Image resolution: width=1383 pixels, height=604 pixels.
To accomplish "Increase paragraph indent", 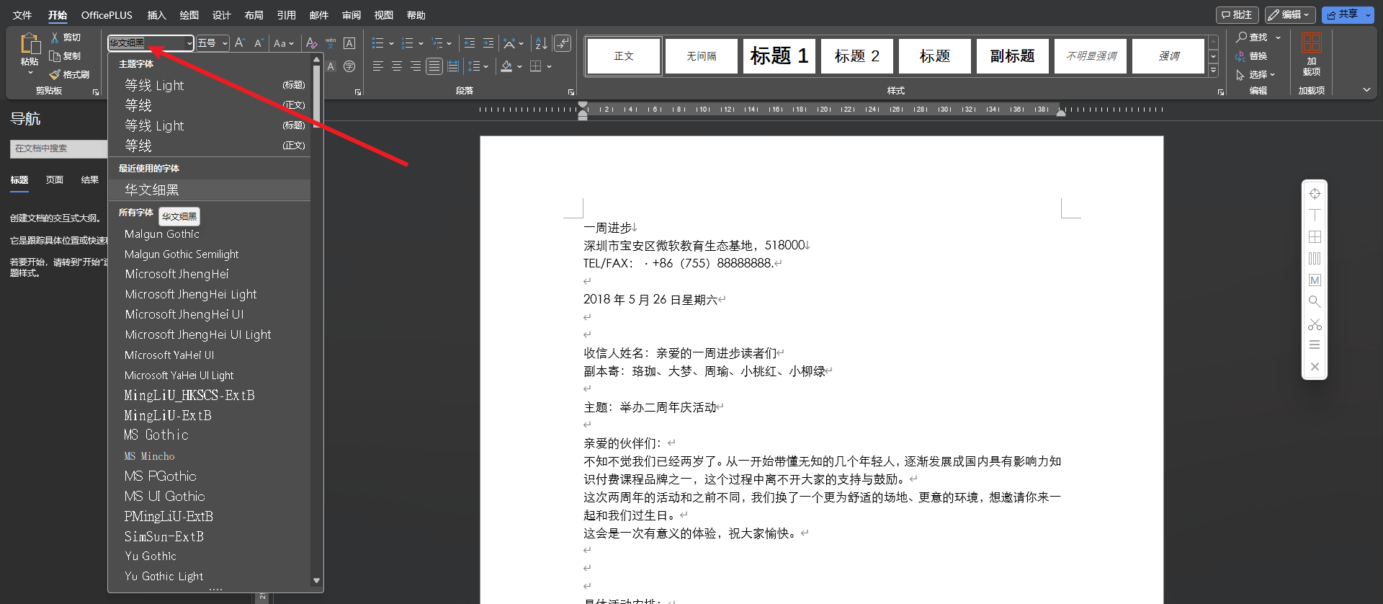I will pyautogui.click(x=488, y=43).
